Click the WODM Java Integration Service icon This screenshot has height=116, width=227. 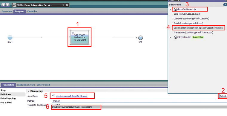click(x=14, y=5)
